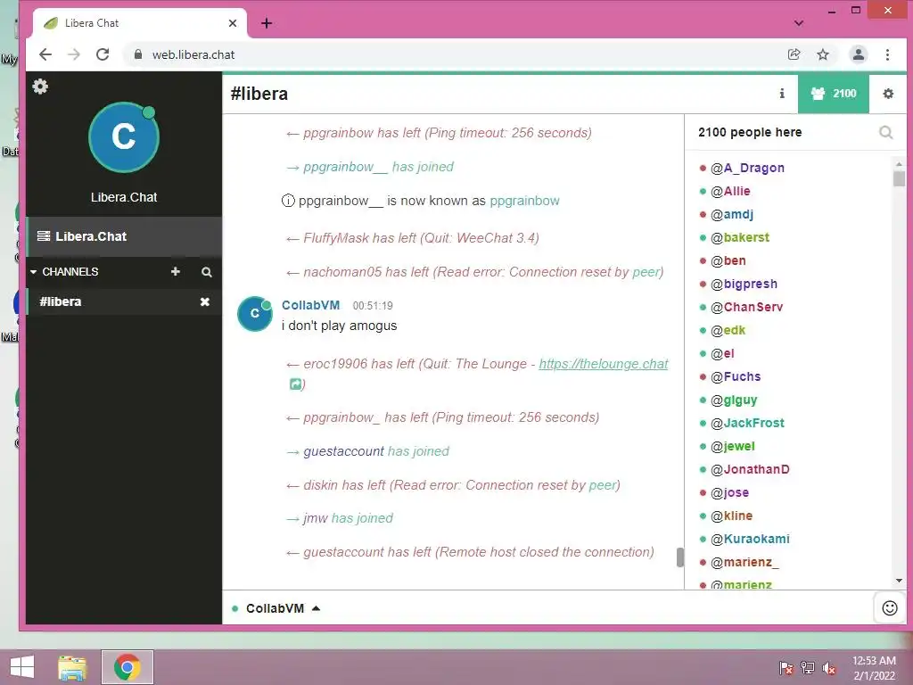The image size is (913, 685).
Task: Open a new Chrome tab
Action: point(267,23)
